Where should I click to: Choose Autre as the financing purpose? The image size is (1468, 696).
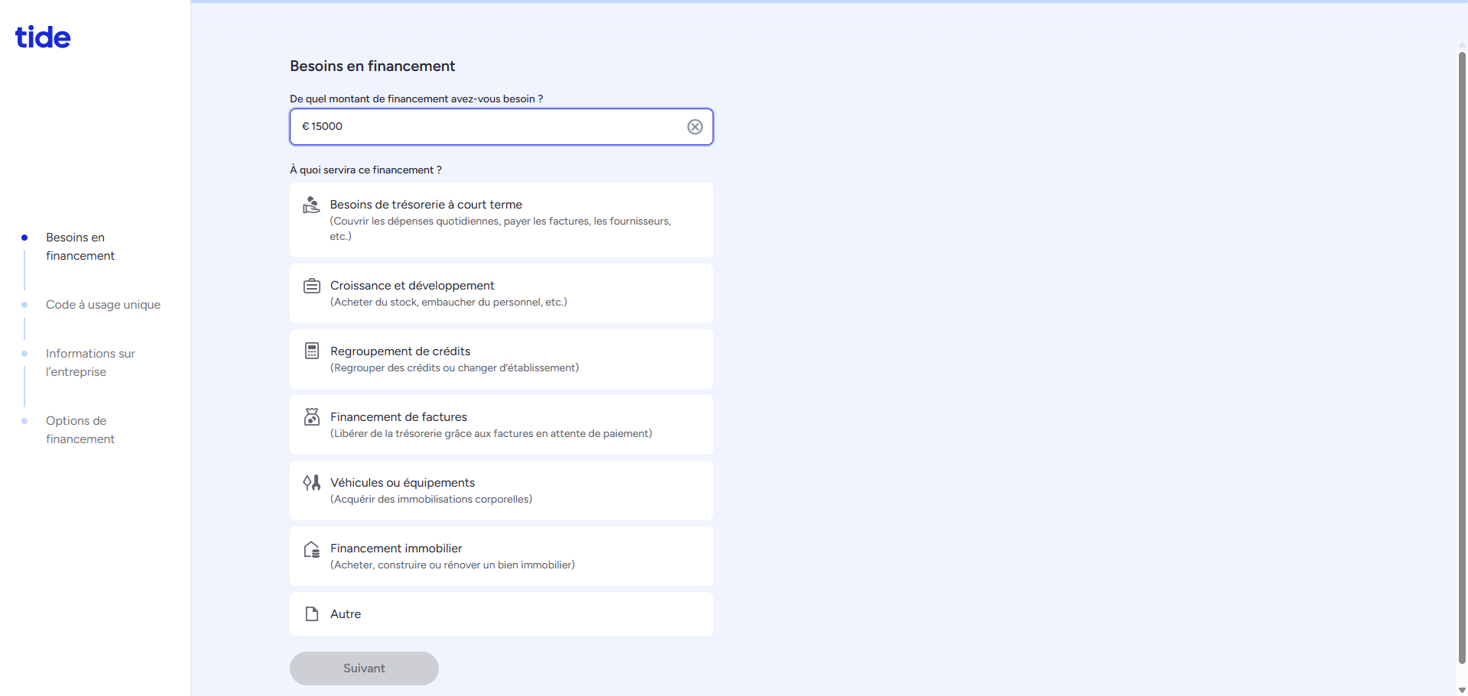point(501,614)
